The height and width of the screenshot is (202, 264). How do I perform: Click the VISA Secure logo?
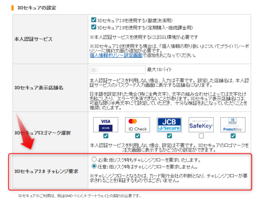tap(106, 124)
